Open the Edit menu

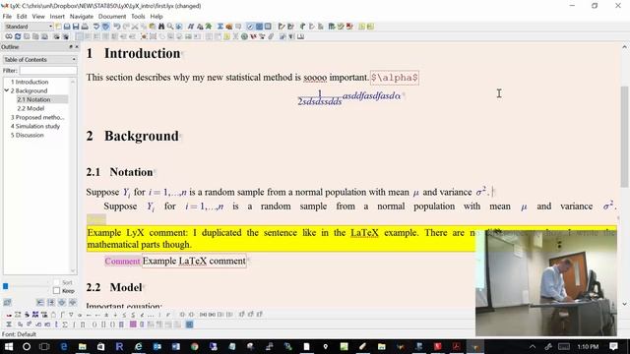[22, 17]
